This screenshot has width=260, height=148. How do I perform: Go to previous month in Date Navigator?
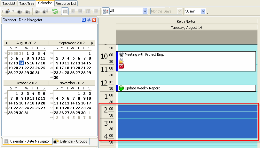(x=6, y=43)
